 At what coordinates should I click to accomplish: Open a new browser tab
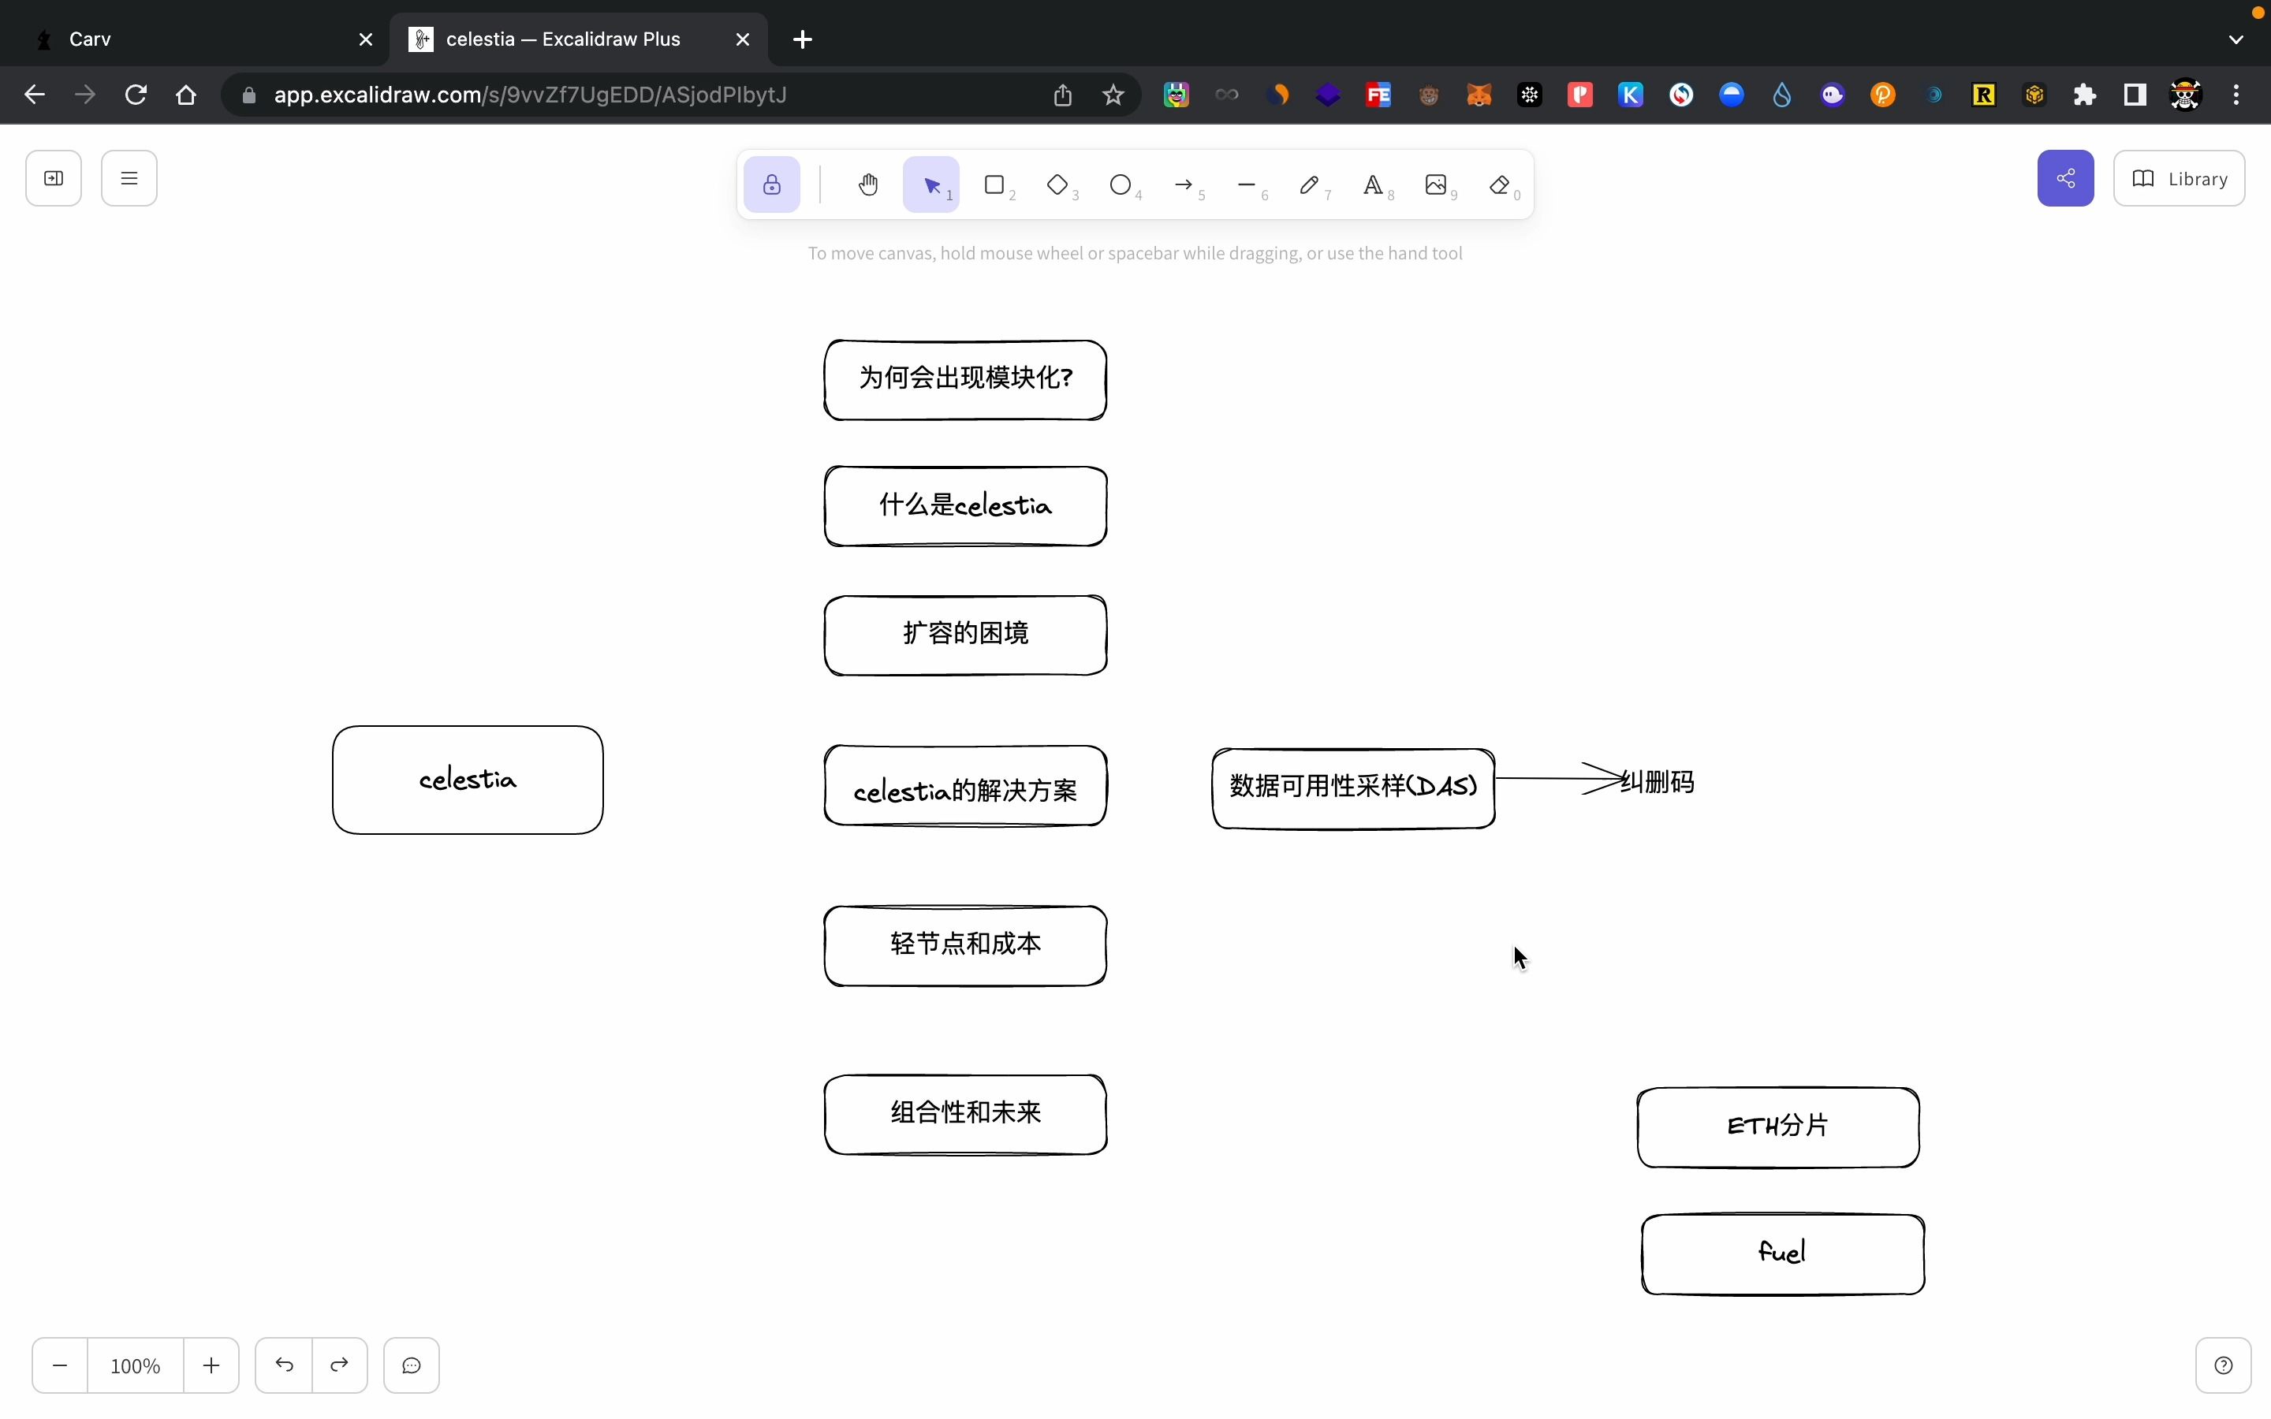pyautogui.click(x=803, y=39)
